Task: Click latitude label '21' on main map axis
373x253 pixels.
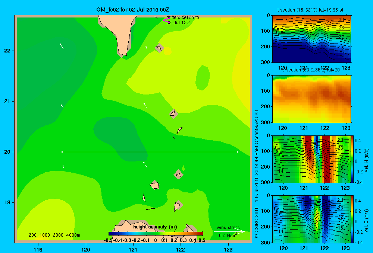Action: [x=7, y=101]
